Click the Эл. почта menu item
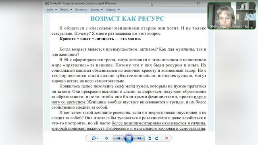 coord(81,10)
